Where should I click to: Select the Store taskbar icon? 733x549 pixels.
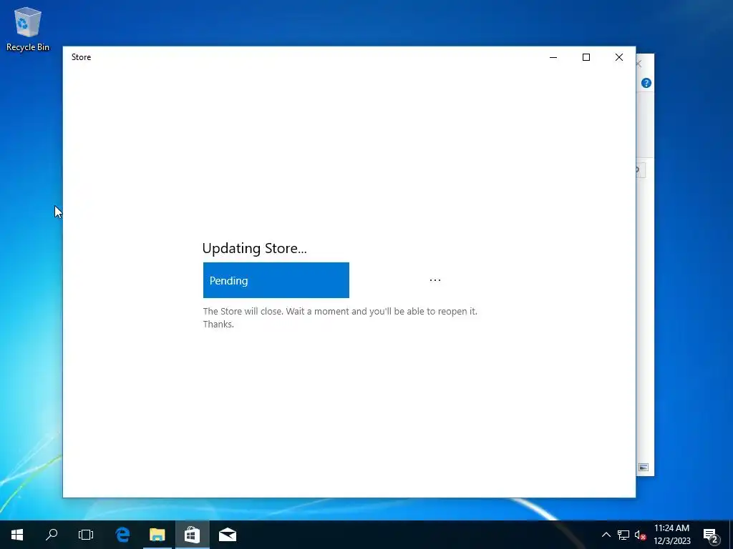point(192,535)
